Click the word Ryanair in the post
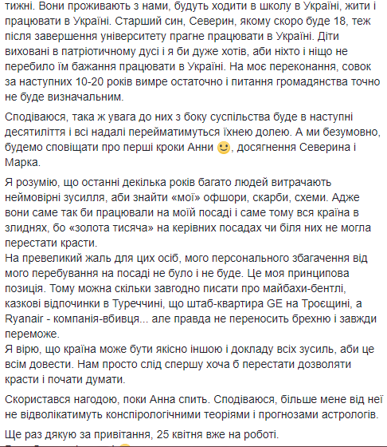Viewport: 387px width, 447px height. (x=24, y=319)
